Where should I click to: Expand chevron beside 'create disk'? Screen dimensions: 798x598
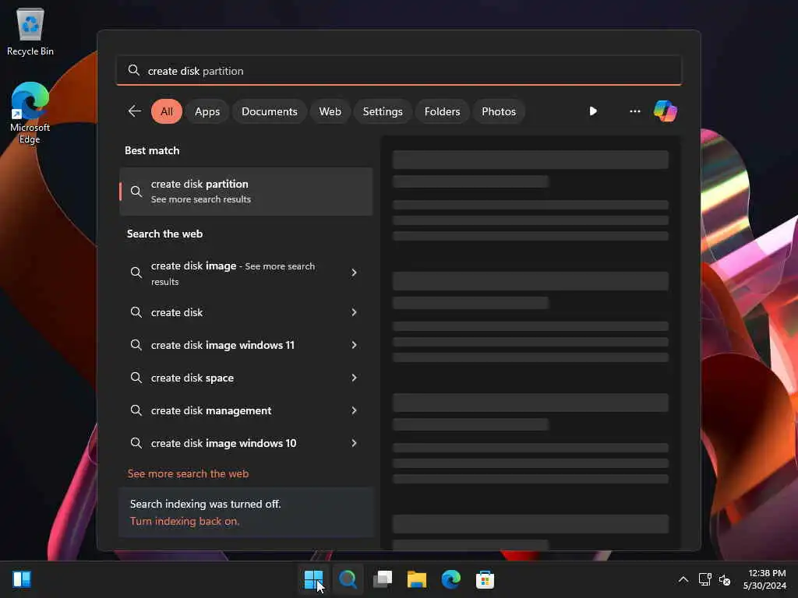(354, 312)
